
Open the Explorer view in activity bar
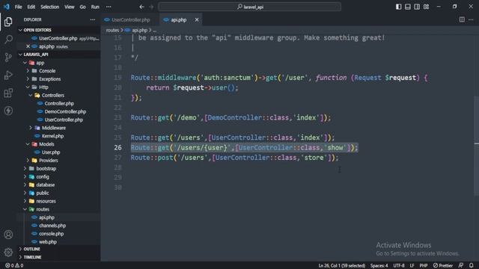click(x=8, y=22)
